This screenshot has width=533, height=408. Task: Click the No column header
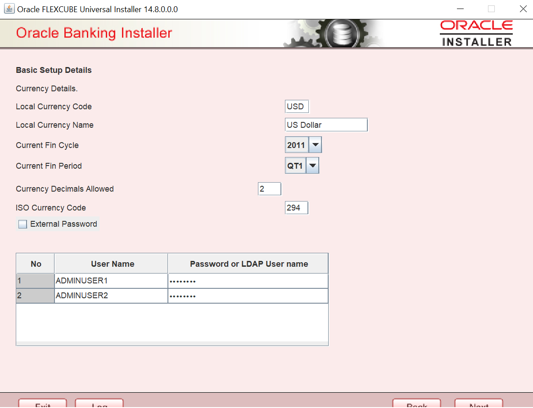(36, 264)
